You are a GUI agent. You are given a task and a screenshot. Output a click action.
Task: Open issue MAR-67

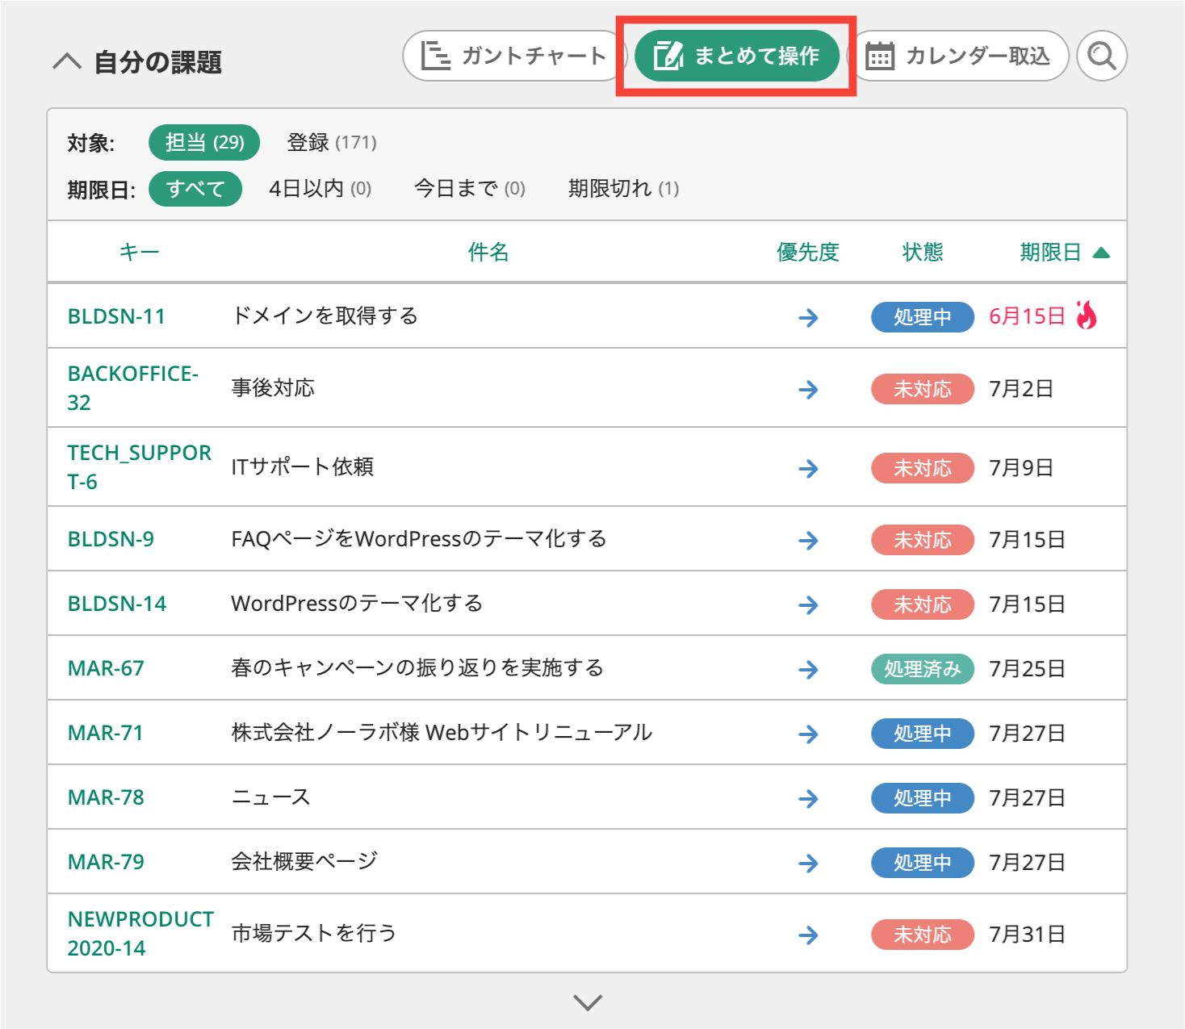click(x=106, y=668)
